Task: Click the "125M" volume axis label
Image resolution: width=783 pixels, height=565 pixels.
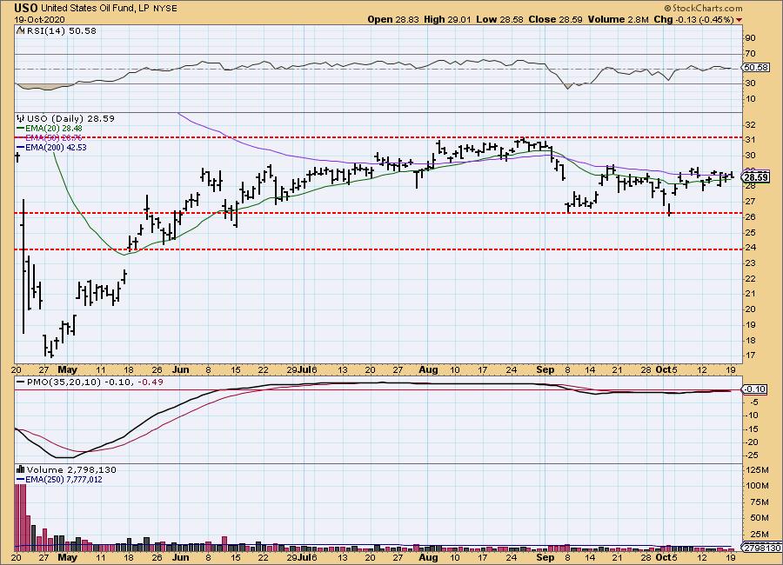Action: coord(757,469)
